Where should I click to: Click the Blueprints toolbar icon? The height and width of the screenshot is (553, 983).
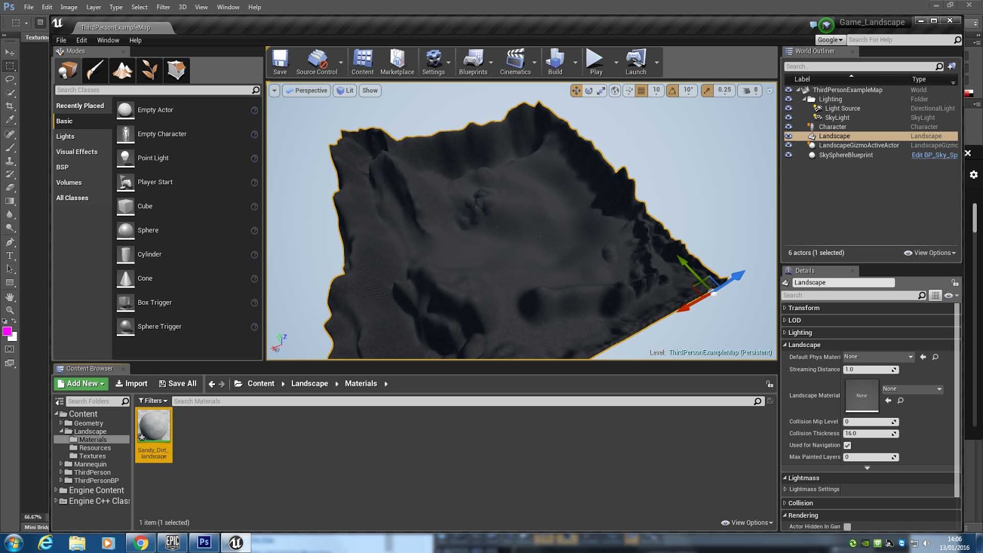pos(473,61)
